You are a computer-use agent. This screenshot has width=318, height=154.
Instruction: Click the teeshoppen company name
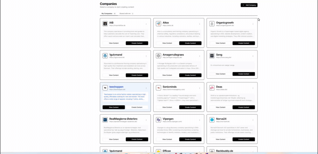pyautogui.click(x=116, y=87)
